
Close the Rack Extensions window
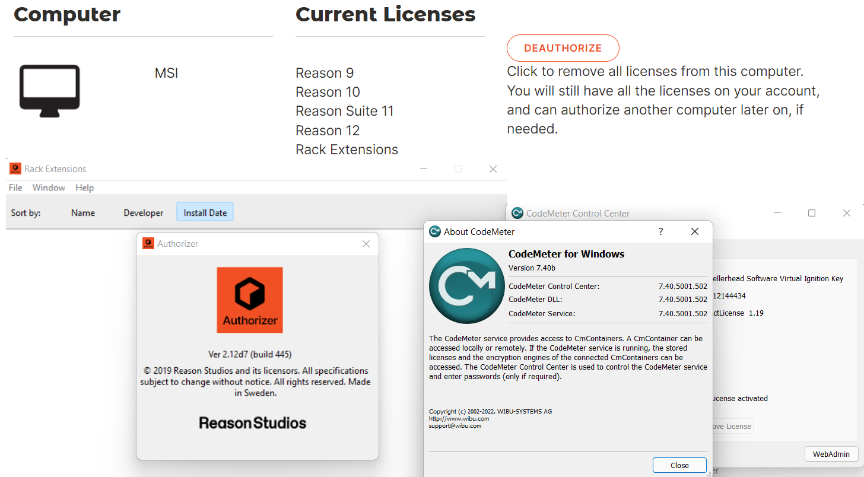tap(493, 169)
